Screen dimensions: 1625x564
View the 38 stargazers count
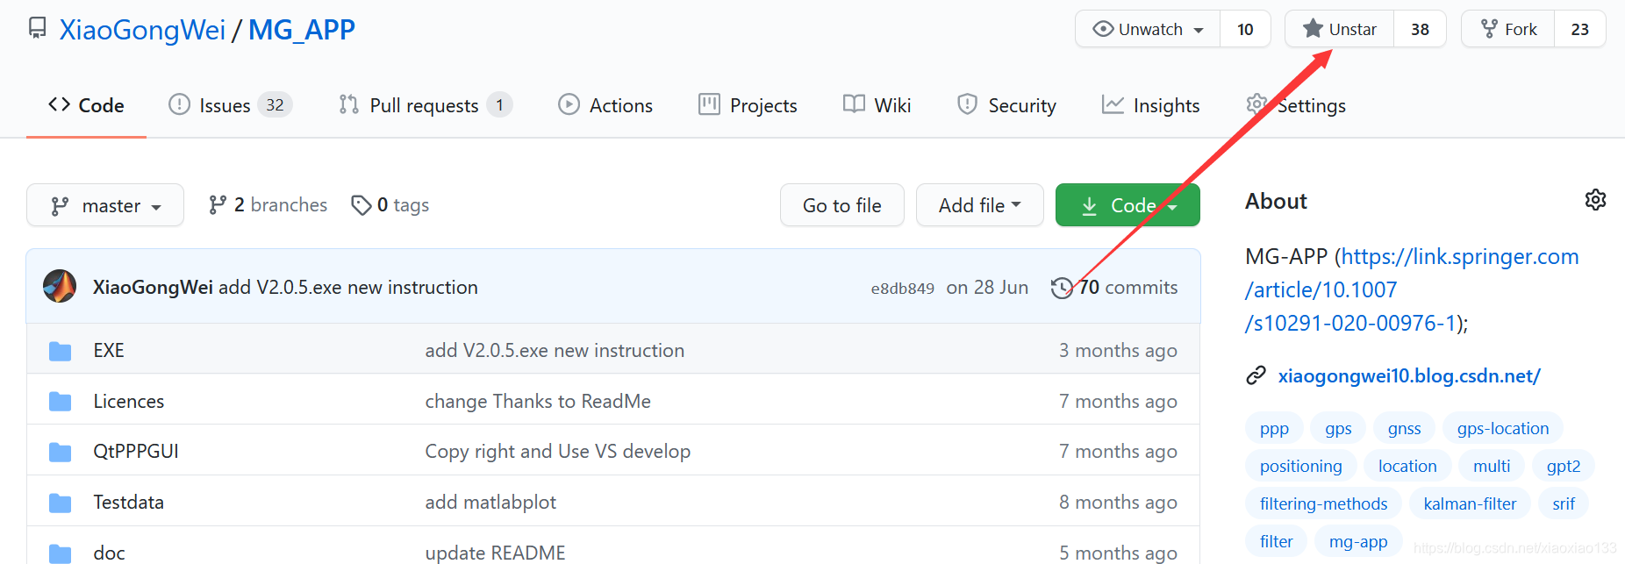coord(1420,29)
